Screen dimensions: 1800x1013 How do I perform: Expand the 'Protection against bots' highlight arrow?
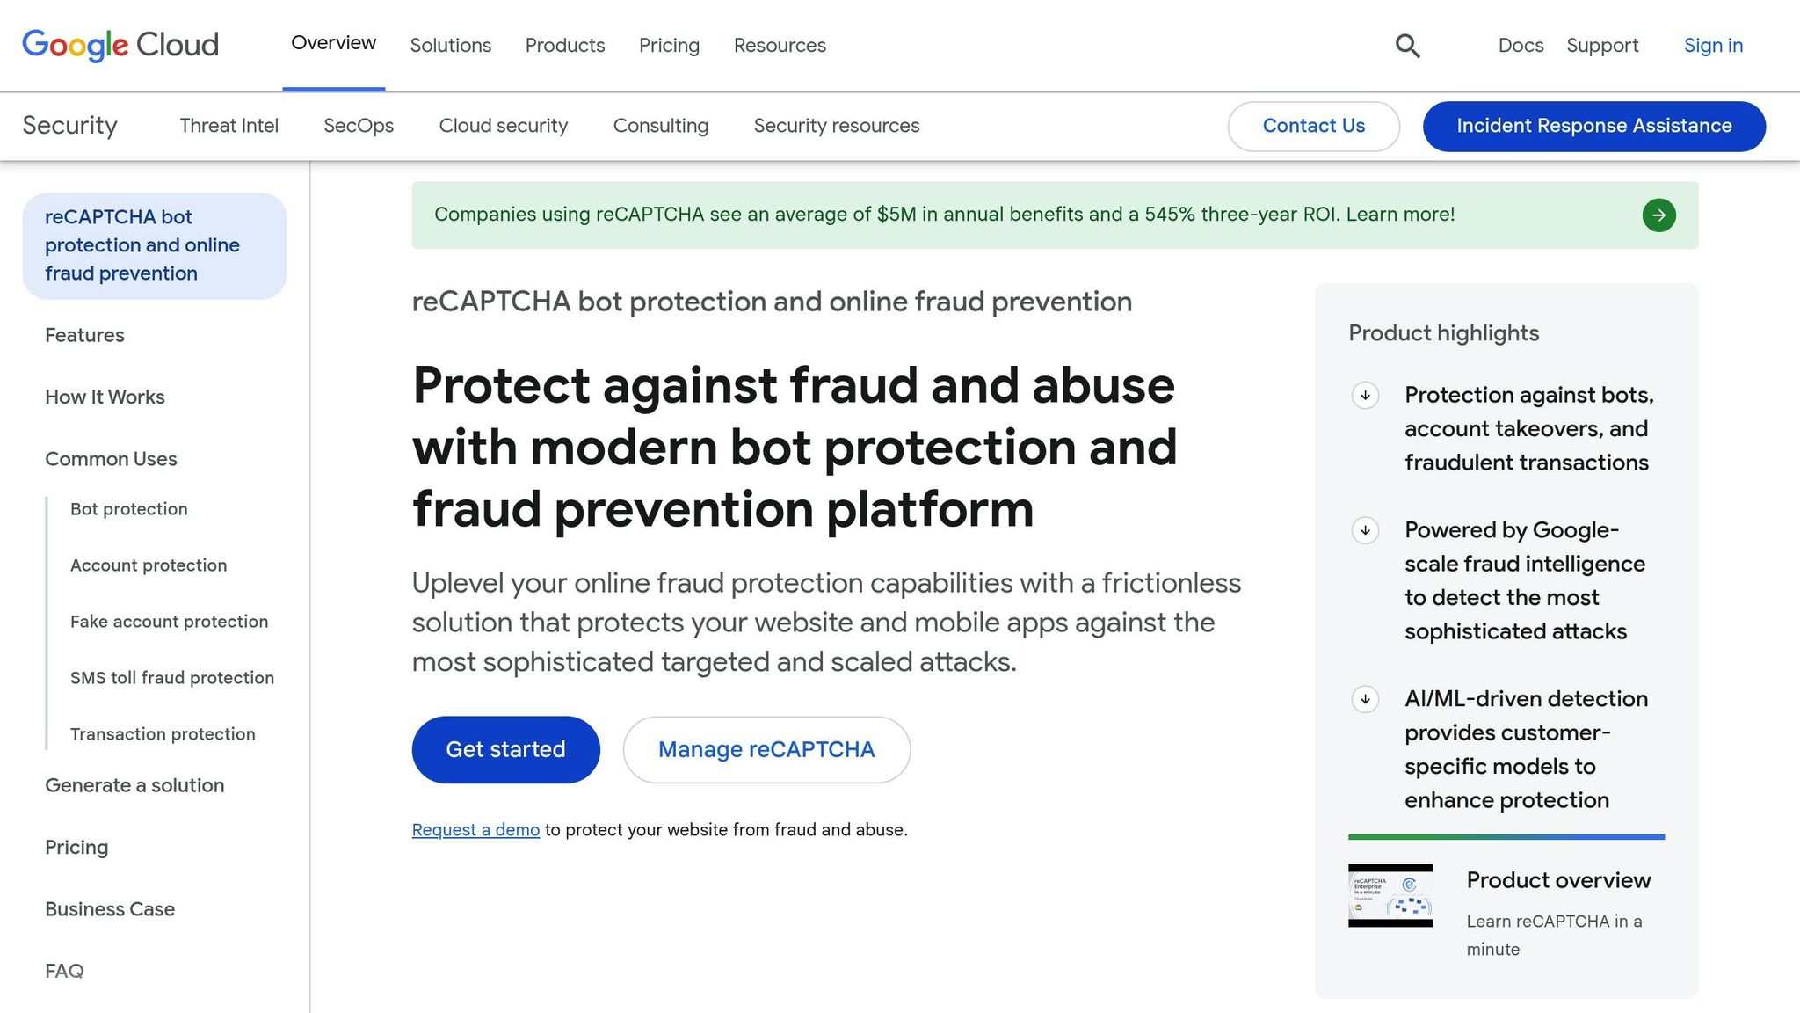1365,396
